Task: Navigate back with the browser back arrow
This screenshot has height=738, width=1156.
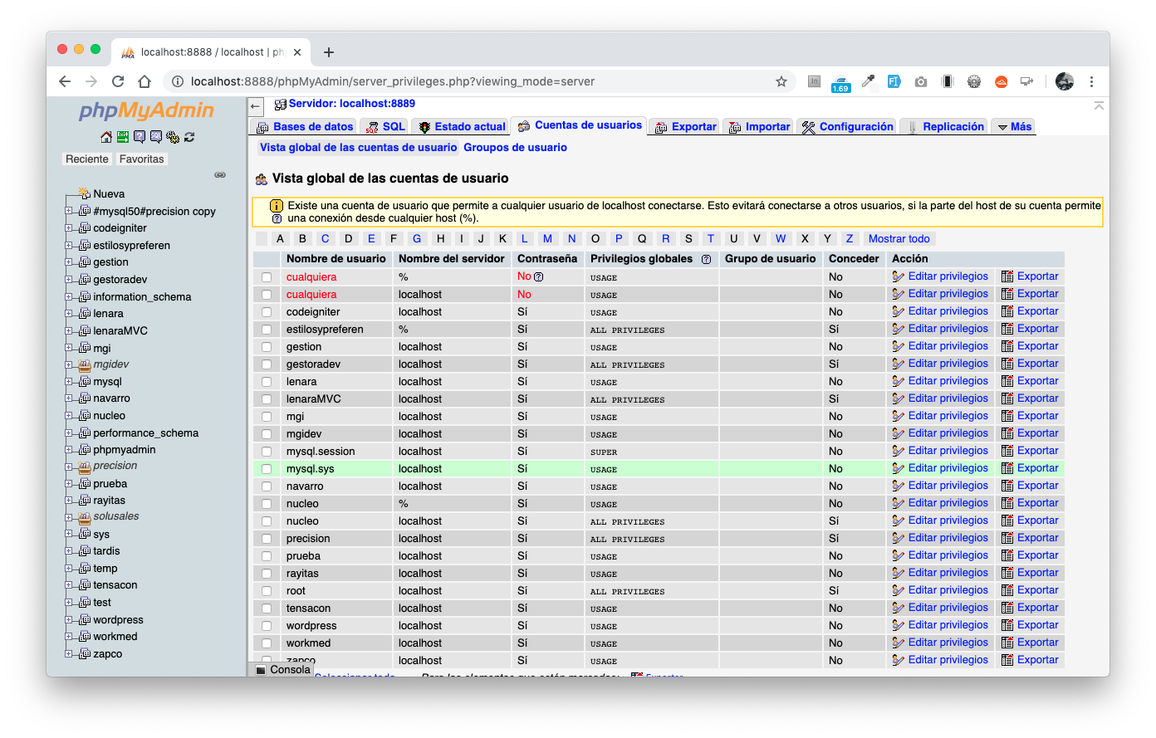Action: coord(65,81)
